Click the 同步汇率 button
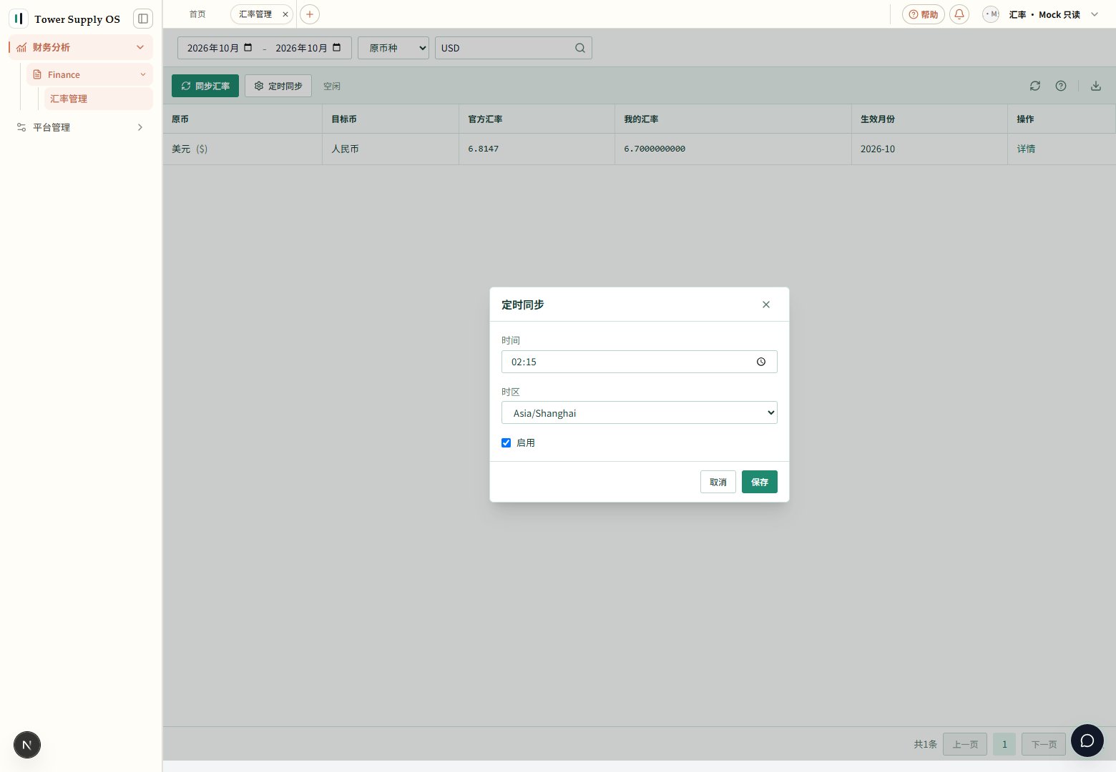The width and height of the screenshot is (1116, 772). pos(205,86)
